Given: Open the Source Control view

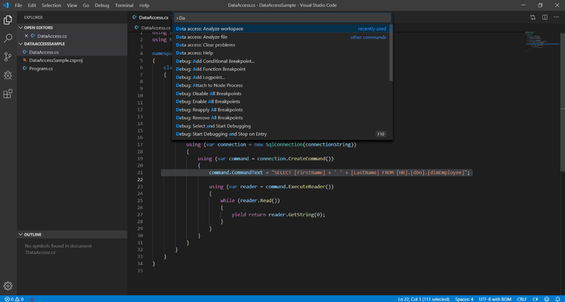Looking at the screenshot, I should coord(8,56).
